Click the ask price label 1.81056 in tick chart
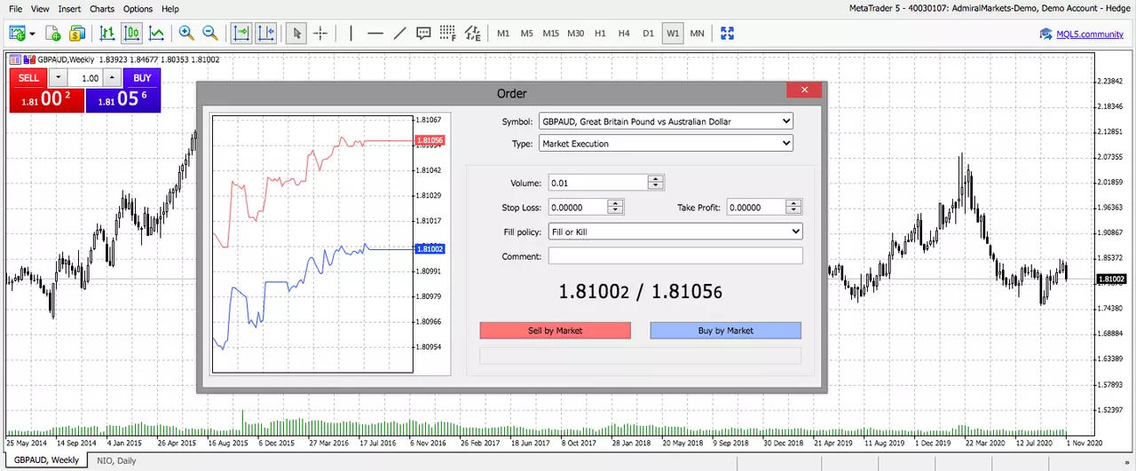This screenshot has height=471, width=1136. click(x=430, y=140)
